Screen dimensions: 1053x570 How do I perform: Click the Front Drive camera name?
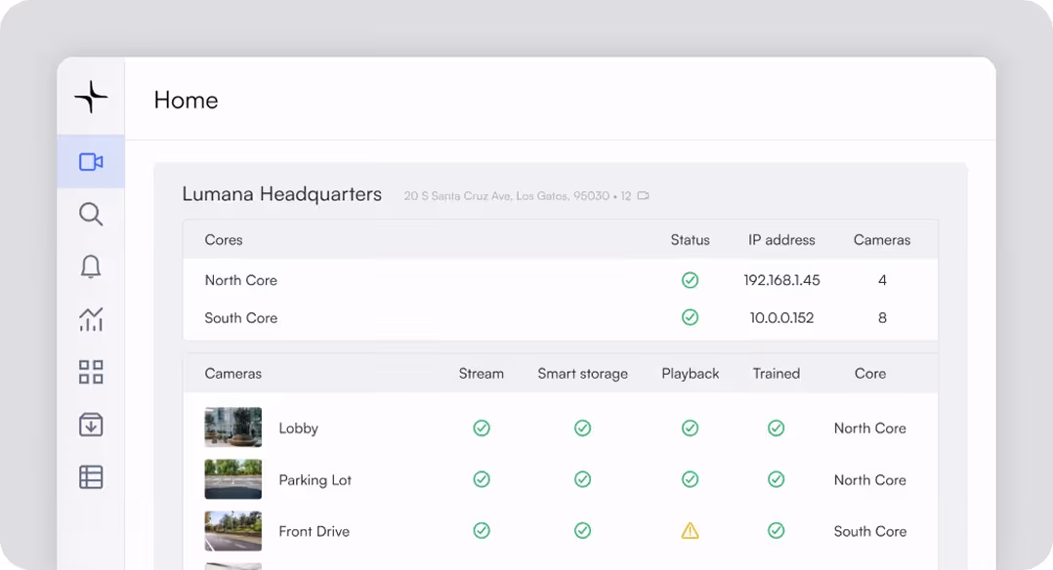coord(315,532)
